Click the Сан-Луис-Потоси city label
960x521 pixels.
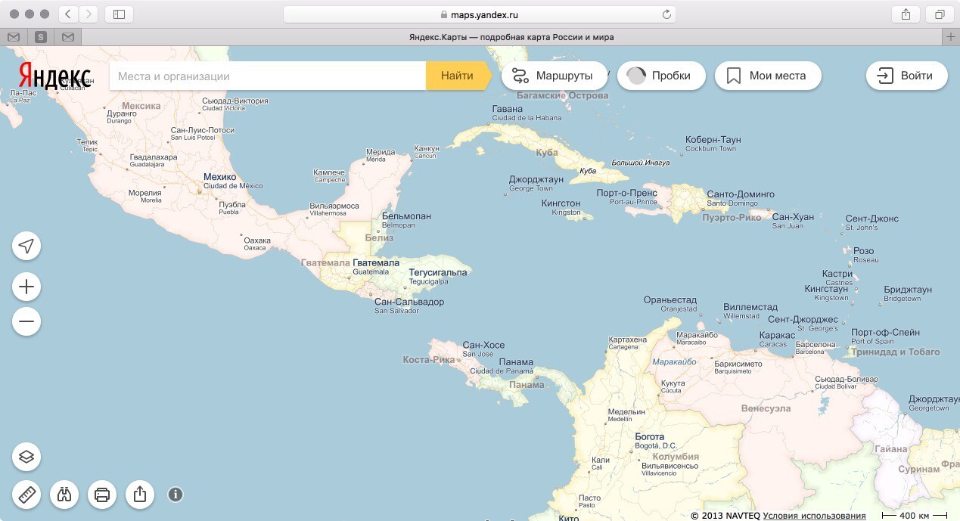[203, 130]
